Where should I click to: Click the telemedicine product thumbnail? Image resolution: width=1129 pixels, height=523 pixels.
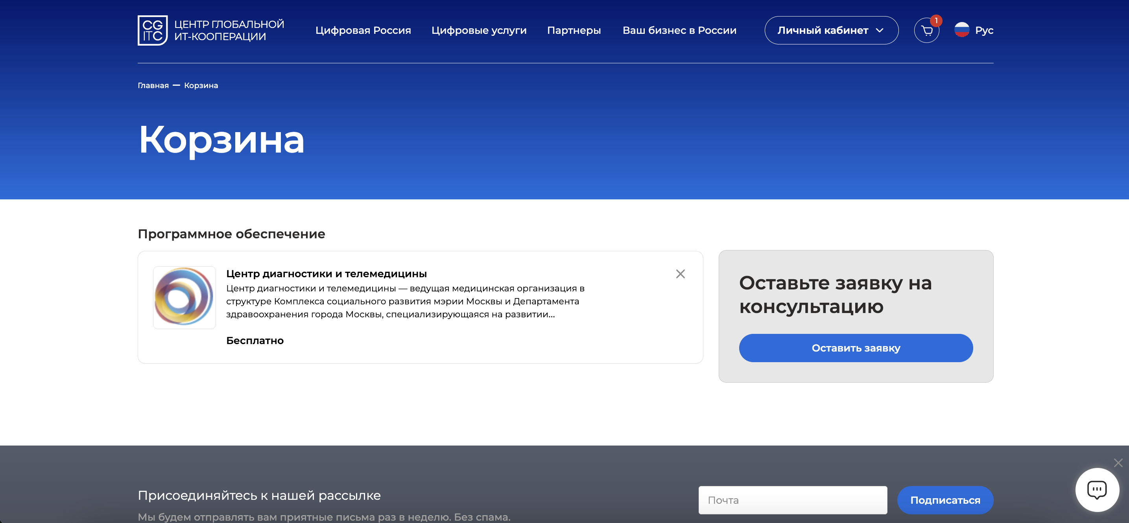pos(184,297)
